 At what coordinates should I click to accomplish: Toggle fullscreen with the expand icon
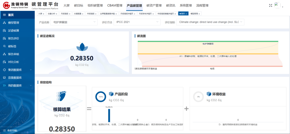[271, 6]
